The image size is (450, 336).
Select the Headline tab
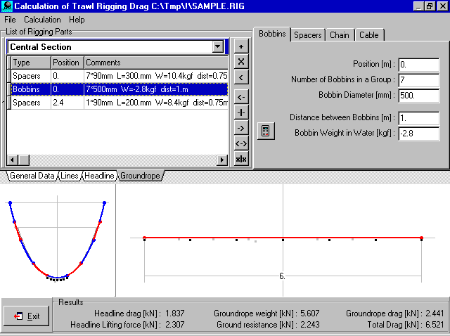point(98,176)
